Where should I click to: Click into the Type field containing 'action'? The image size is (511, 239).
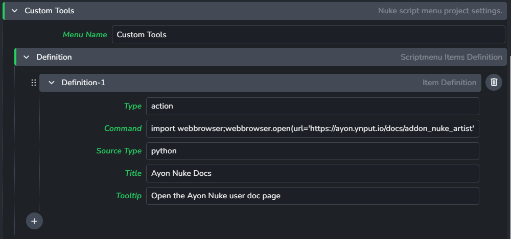[312, 106]
